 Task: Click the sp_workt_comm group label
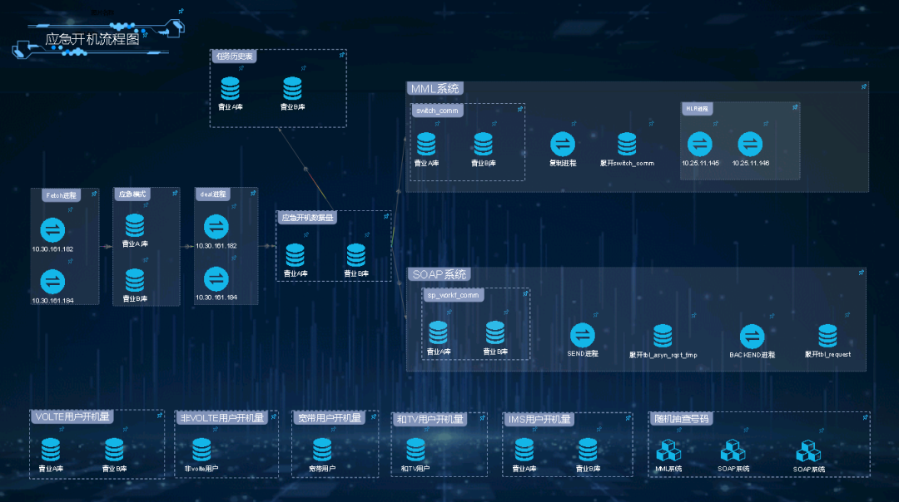453,295
